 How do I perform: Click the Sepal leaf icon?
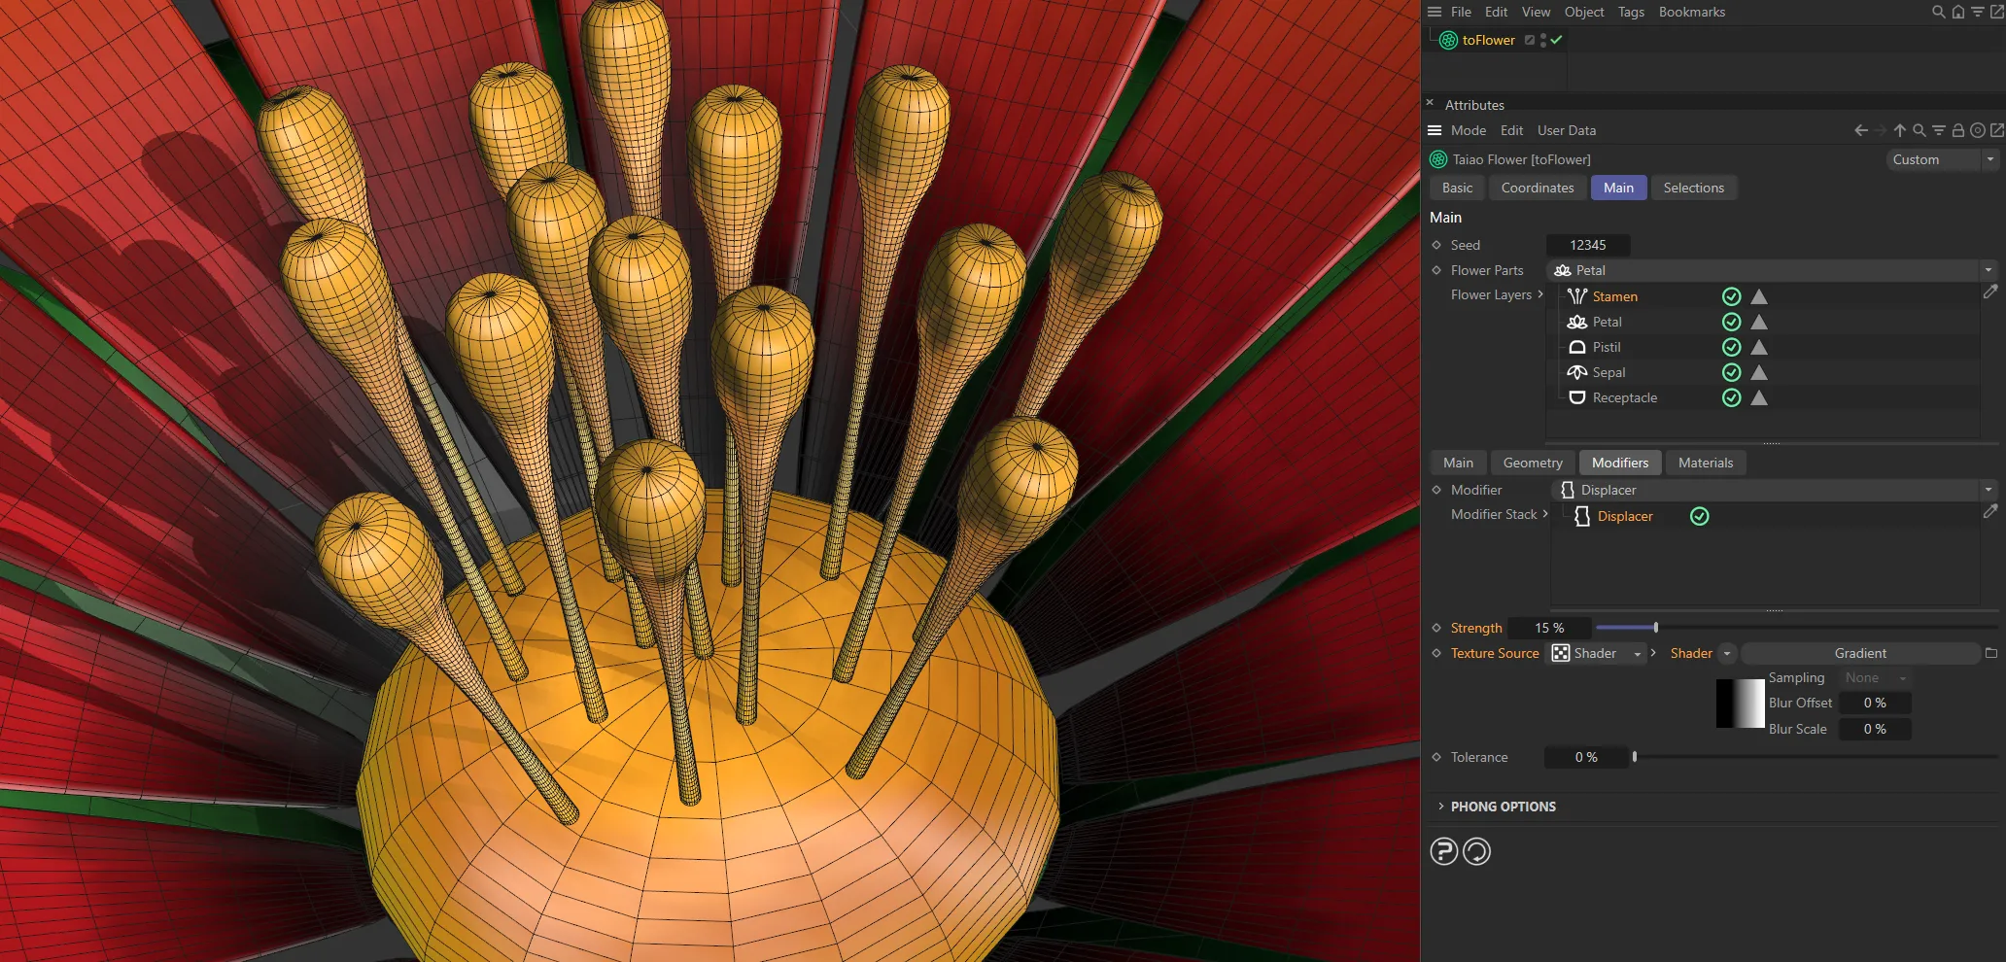(1576, 372)
